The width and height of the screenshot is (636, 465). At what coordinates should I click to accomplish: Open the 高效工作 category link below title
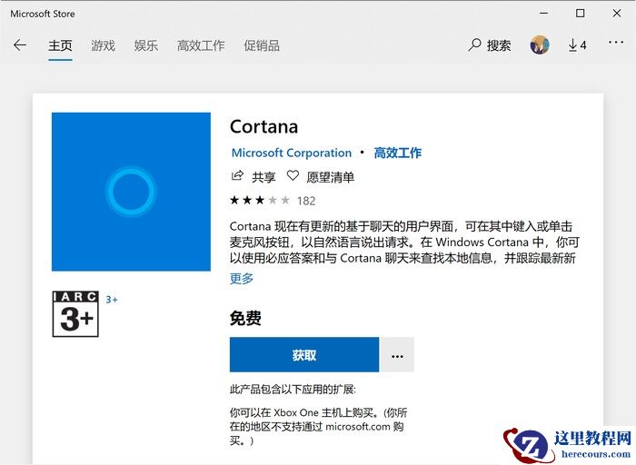(398, 153)
